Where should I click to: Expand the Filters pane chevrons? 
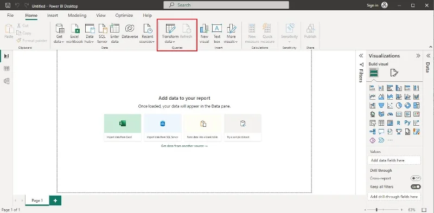click(361, 56)
